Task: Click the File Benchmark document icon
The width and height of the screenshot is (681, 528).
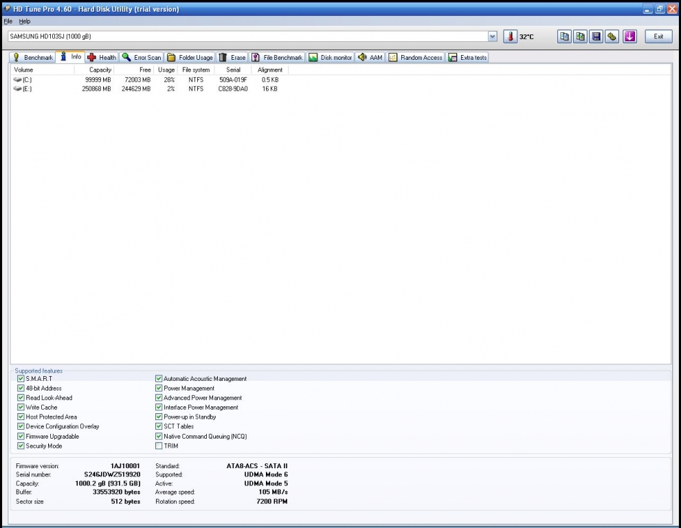Action: [x=256, y=57]
